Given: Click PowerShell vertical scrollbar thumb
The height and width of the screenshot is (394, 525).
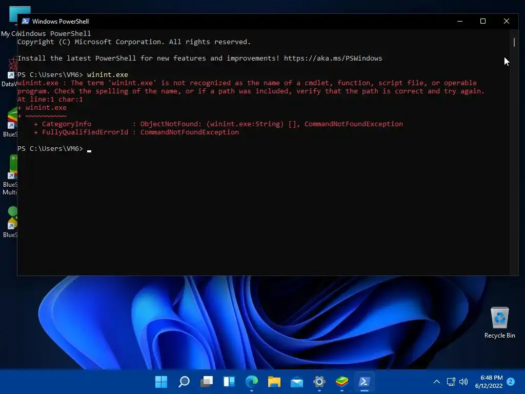Looking at the screenshot, I should (x=514, y=42).
